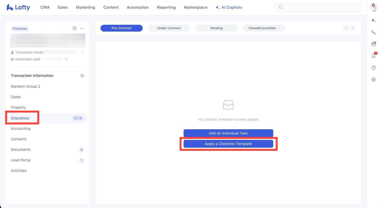Click the Transaction Information heading
Image resolution: width=379 pixels, height=208 pixels.
32,76
